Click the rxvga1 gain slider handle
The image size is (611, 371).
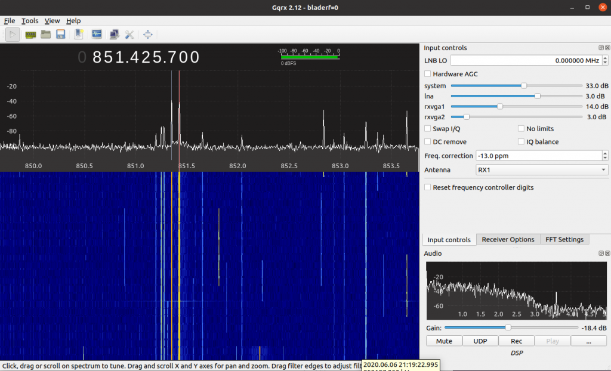click(500, 106)
